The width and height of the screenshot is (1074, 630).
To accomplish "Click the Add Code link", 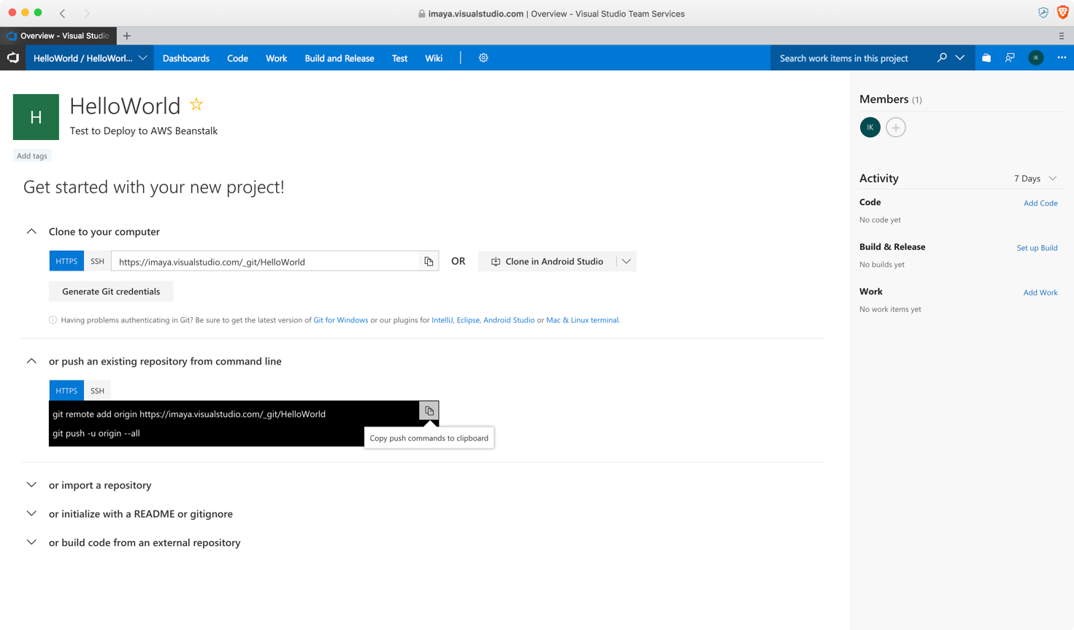I will [x=1040, y=203].
